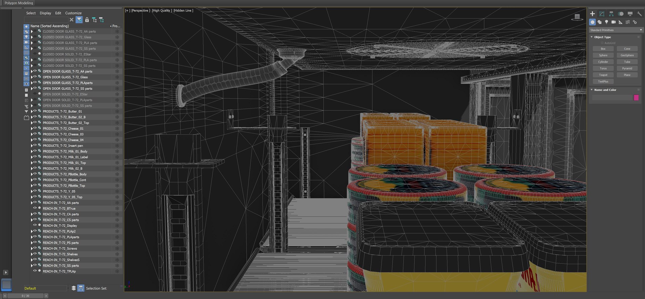
Task: Select the Geometry category in Create panel
Action: [x=592, y=22]
